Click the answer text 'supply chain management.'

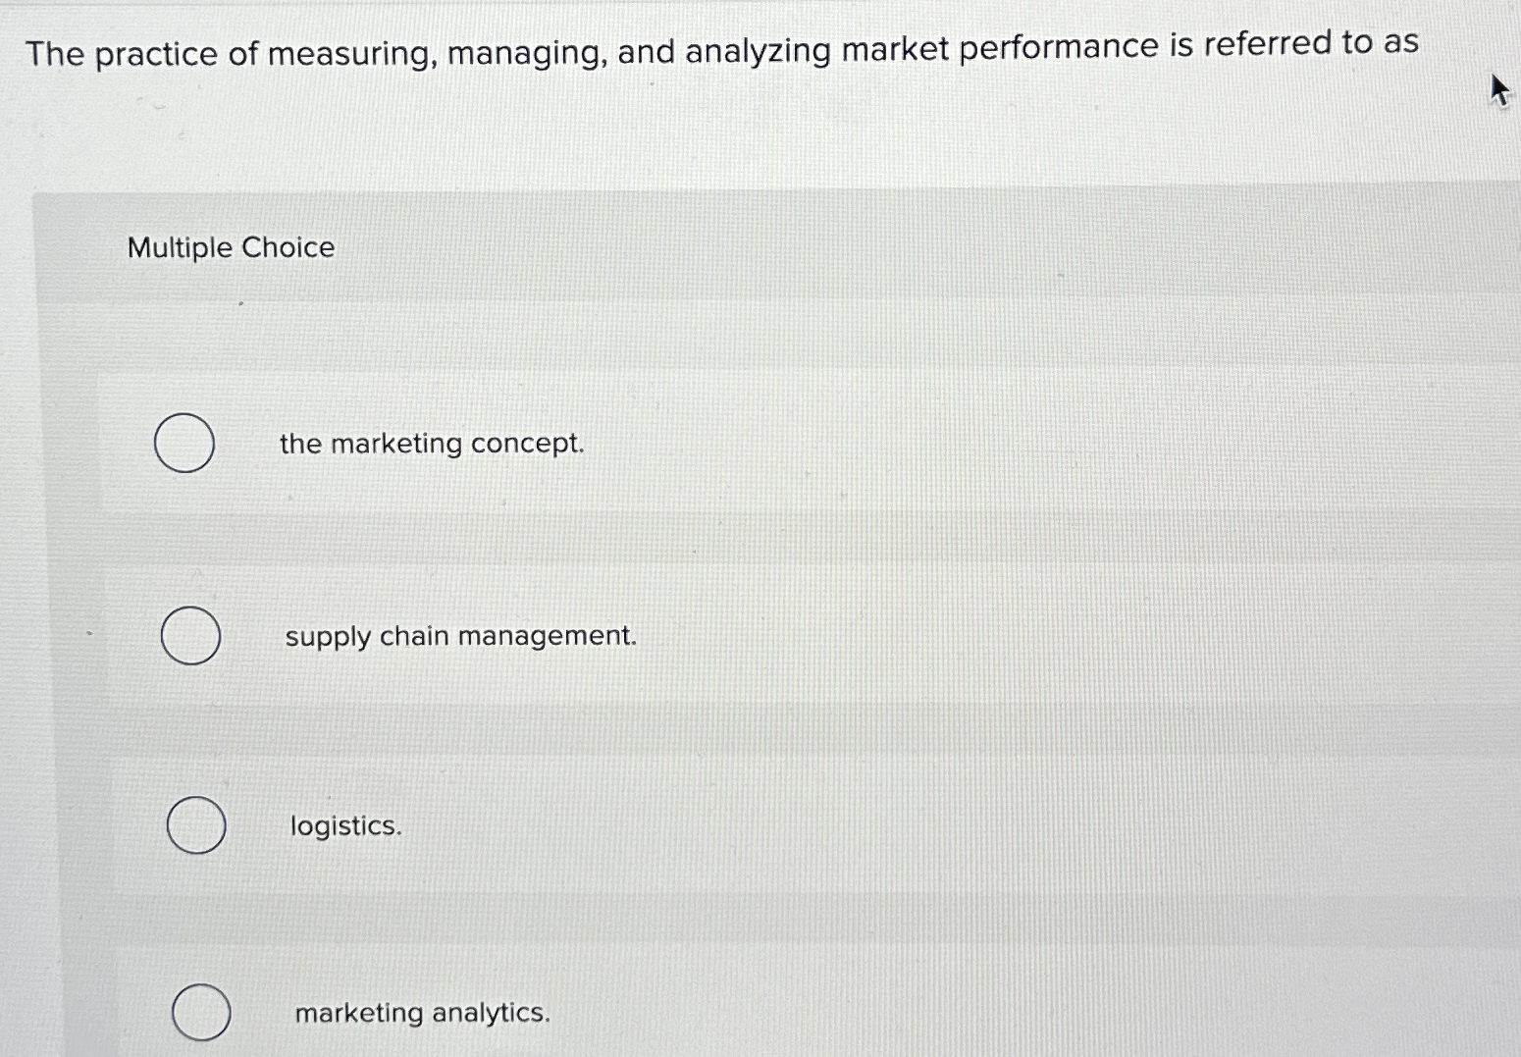pos(460,636)
